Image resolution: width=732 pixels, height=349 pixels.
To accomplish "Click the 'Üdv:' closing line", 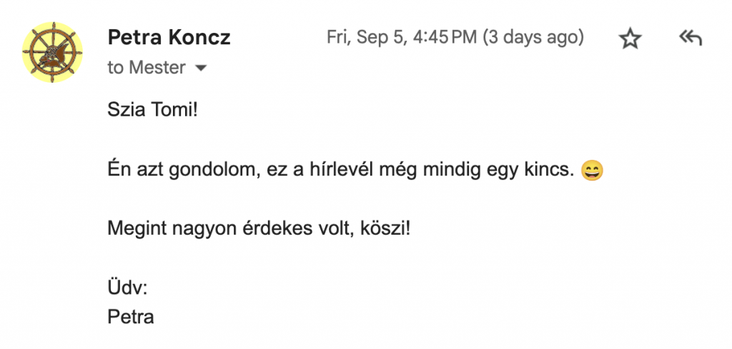I will (x=127, y=288).
